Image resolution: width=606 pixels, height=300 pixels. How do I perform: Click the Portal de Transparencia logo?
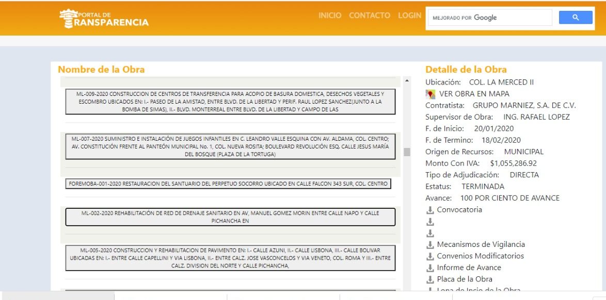(104, 19)
